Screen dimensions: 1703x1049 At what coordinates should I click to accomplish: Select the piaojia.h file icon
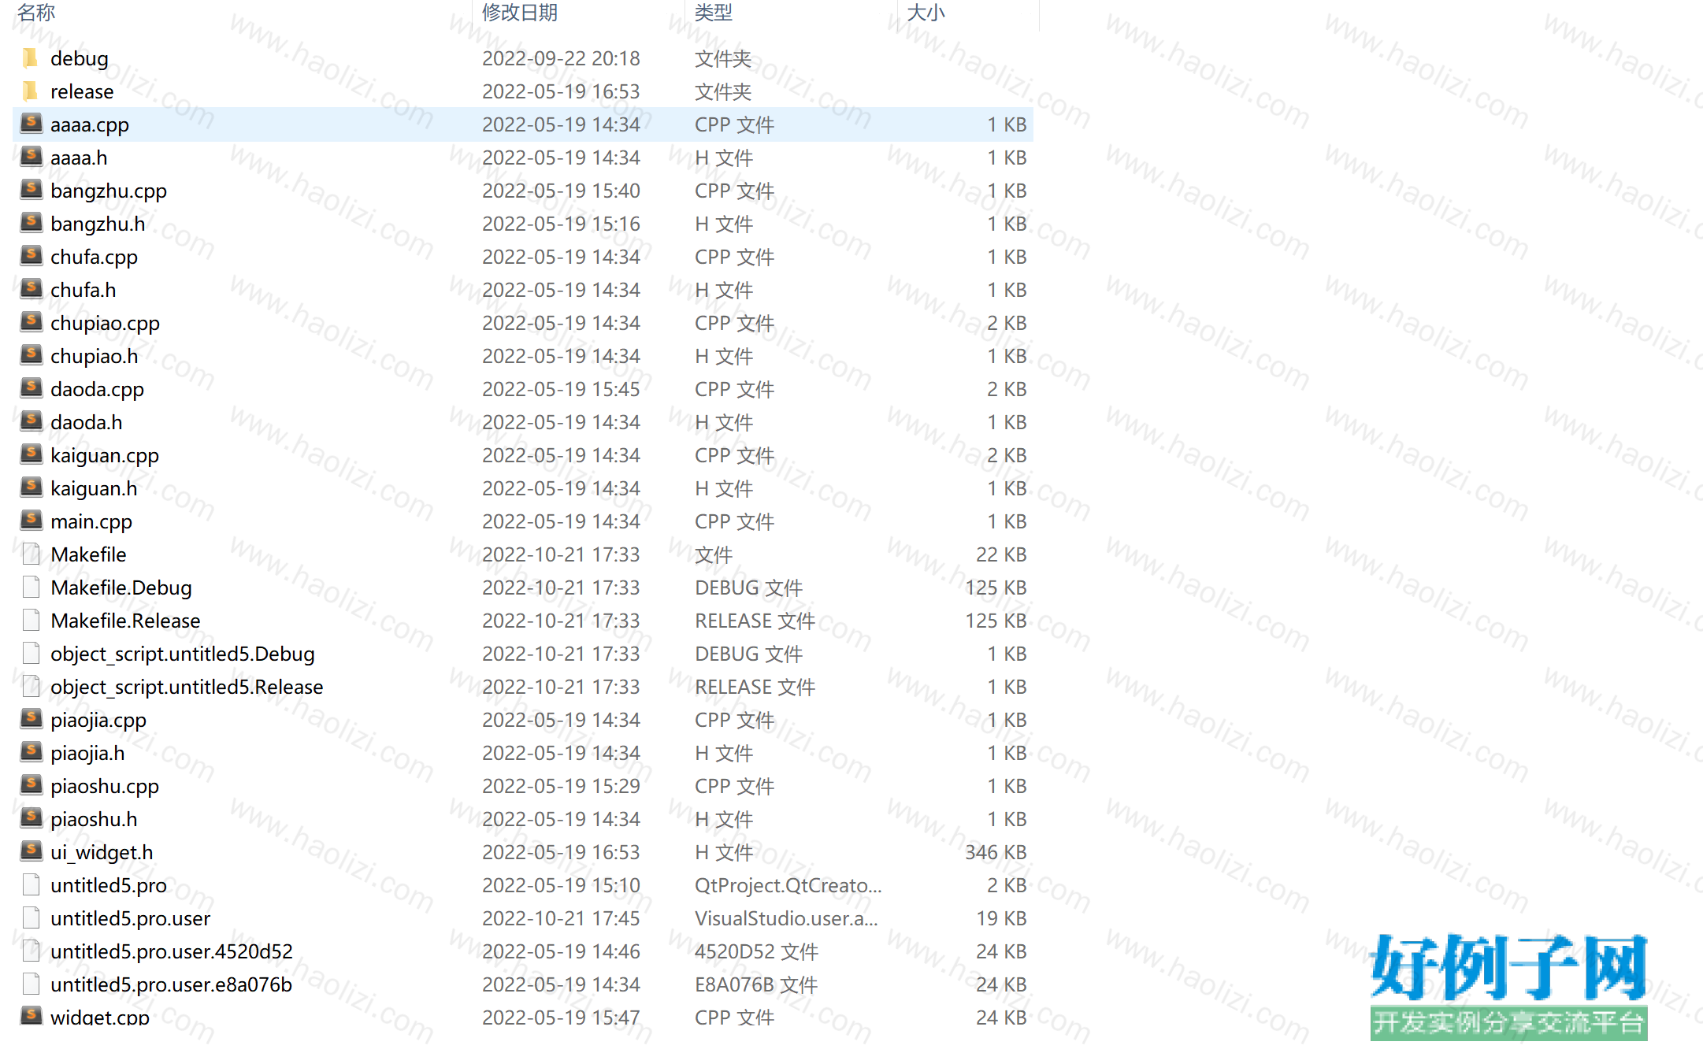(x=31, y=752)
